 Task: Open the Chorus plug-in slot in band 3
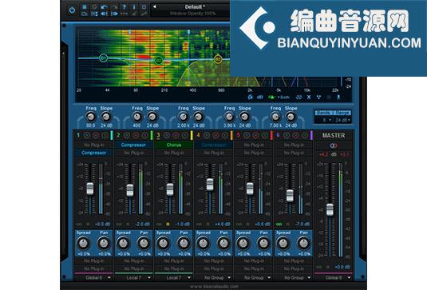(174, 145)
